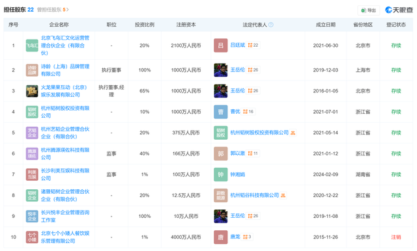Click the 26 badge in the 火龙果果 row
Viewport: 417px width, 251px height.
click(253, 90)
